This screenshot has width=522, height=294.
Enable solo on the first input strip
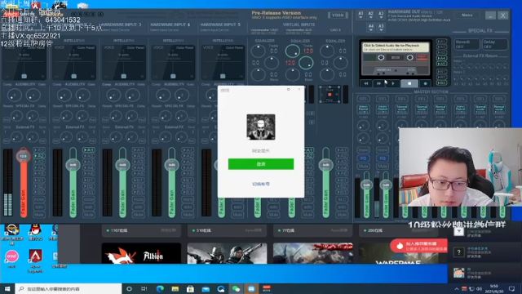(x=39, y=207)
